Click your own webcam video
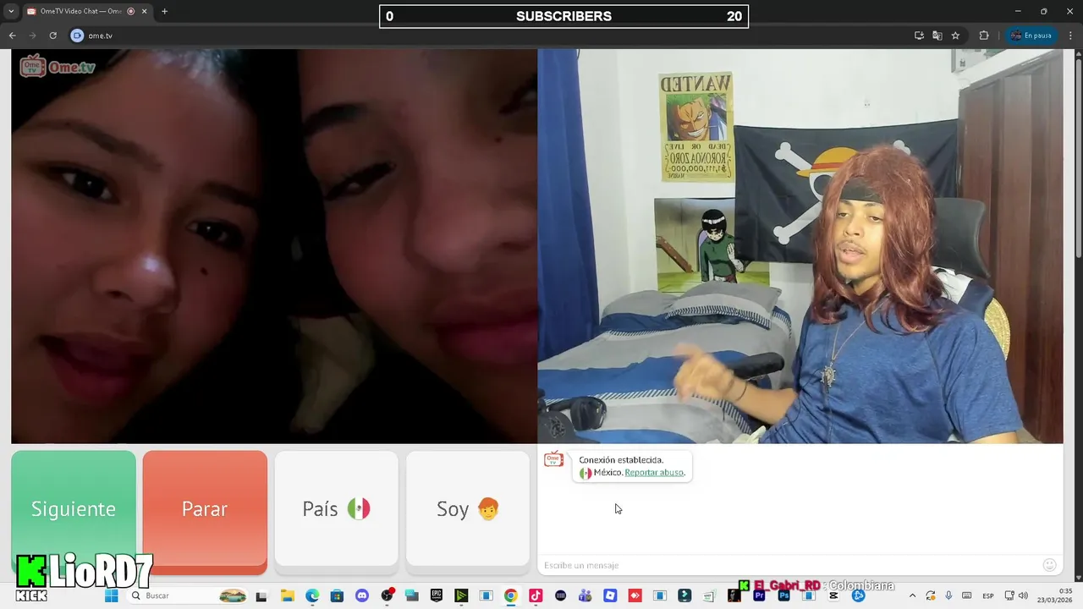The width and height of the screenshot is (1083, 609). pyautogui.click(x=800, y=246)
